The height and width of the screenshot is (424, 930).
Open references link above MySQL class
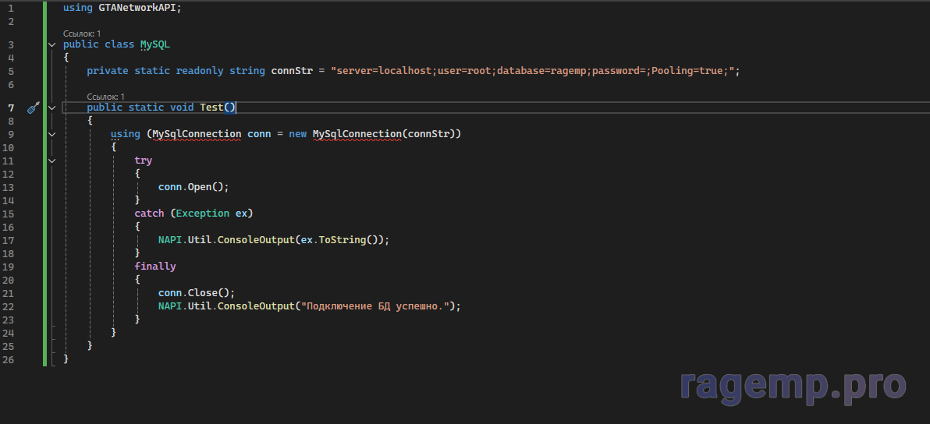click(x=82, y=34)
